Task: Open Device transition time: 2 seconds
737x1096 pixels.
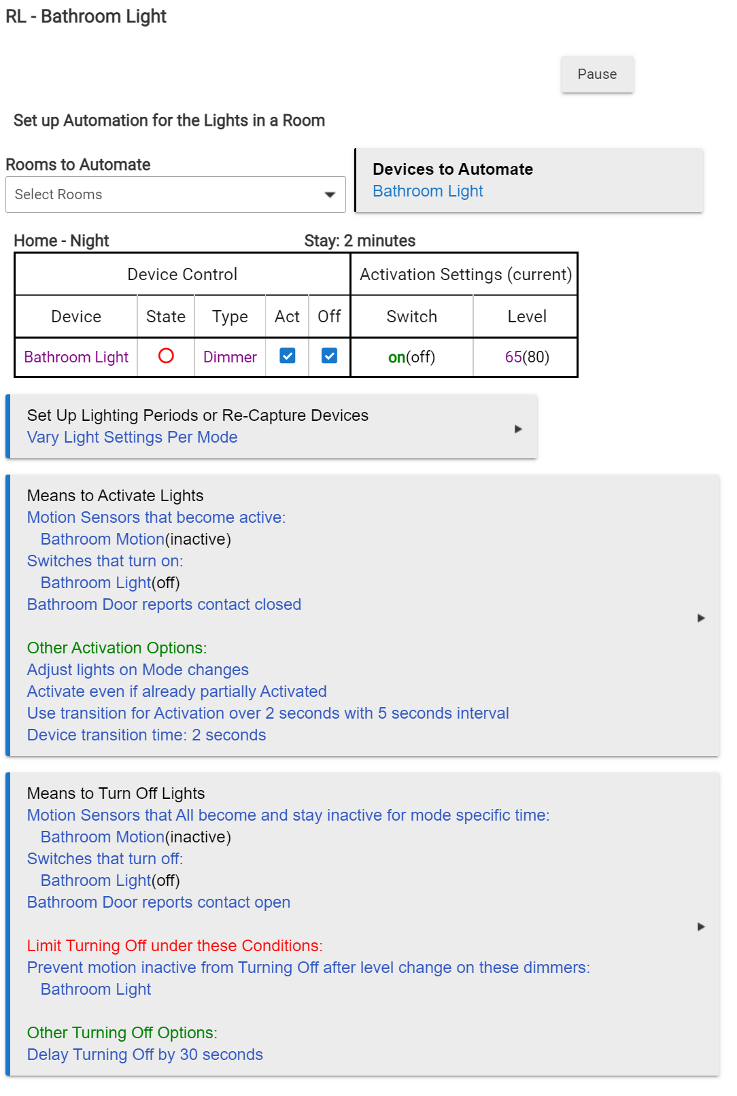Action: click(x=146, y=735)
